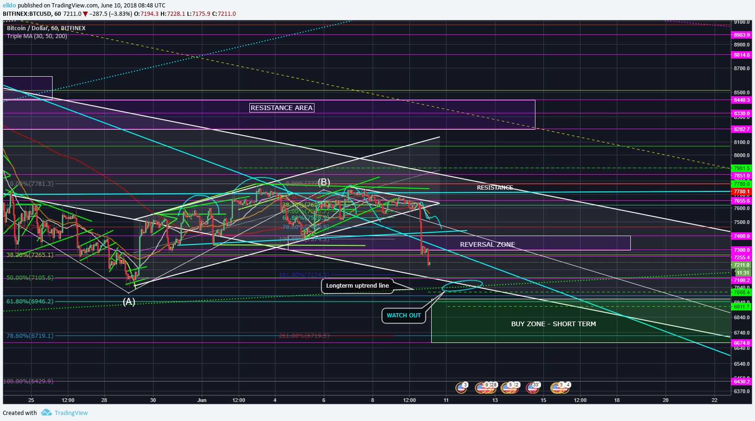Click the 7008.4 green price label

(x=742, y=292)
